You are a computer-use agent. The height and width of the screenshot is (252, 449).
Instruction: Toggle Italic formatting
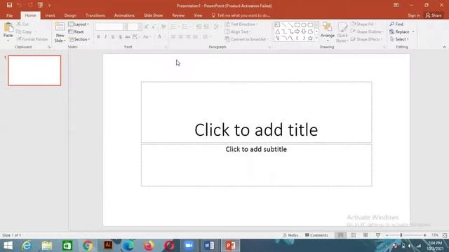(x=106, y=37)
